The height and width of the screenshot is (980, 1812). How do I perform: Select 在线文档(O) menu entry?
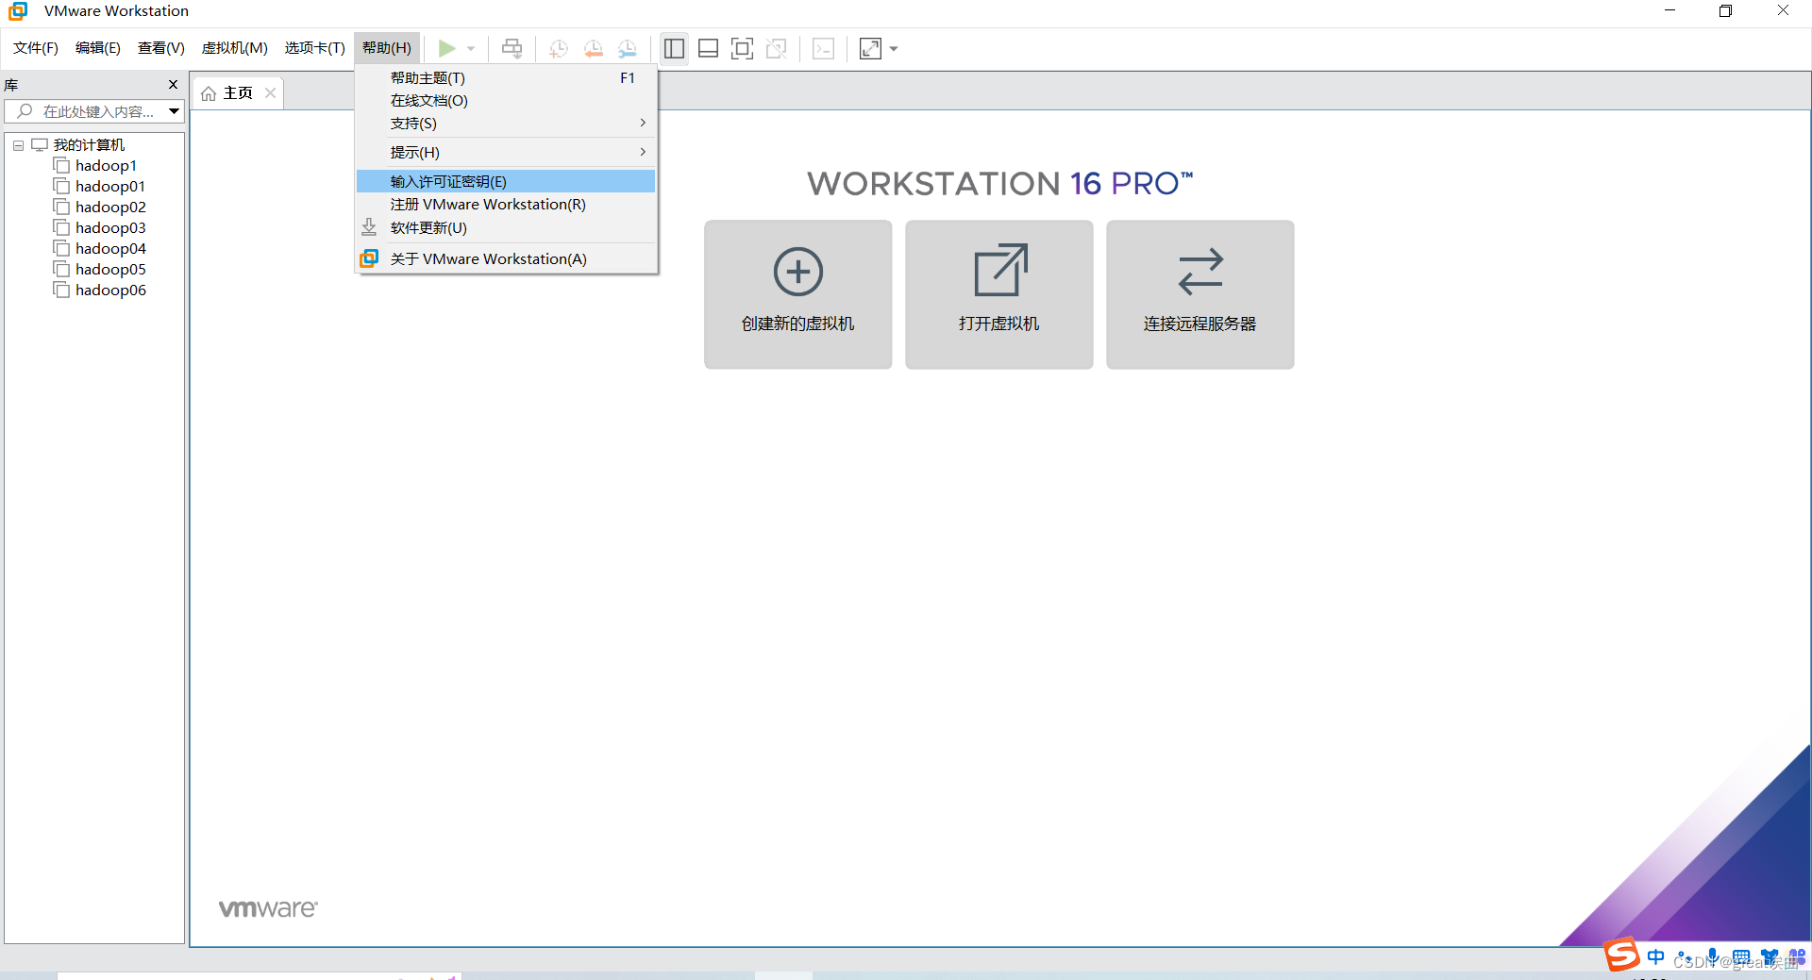[506, 101]
